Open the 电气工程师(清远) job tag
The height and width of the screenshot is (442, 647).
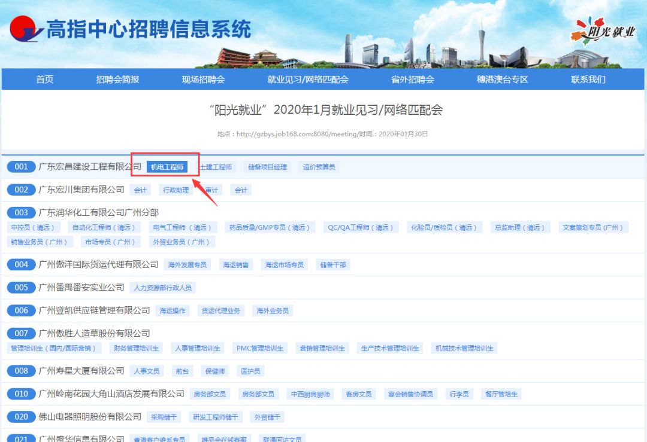tap(182, 227)
